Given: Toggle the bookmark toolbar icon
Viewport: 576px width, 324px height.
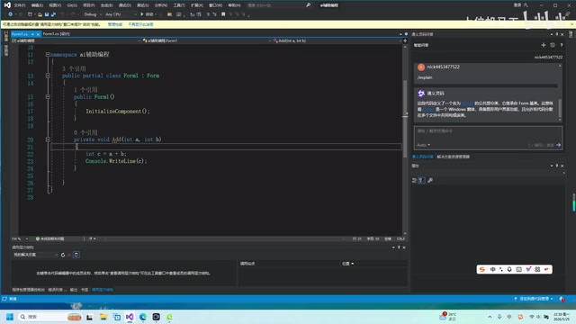Looking at the screenshot, I should (x=223, y=14).
